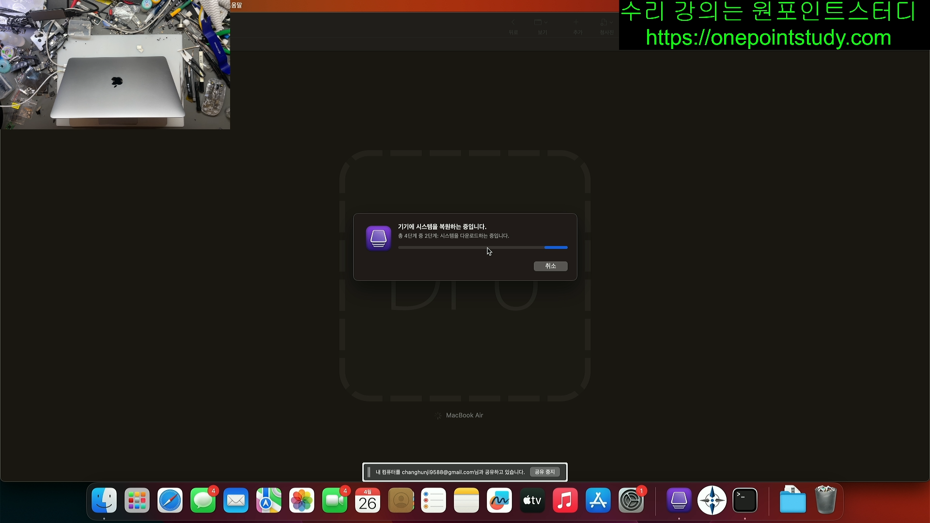Click the changhunji9588@gmail.com sharing notice text
930x523 pixels.
[450, 472]
